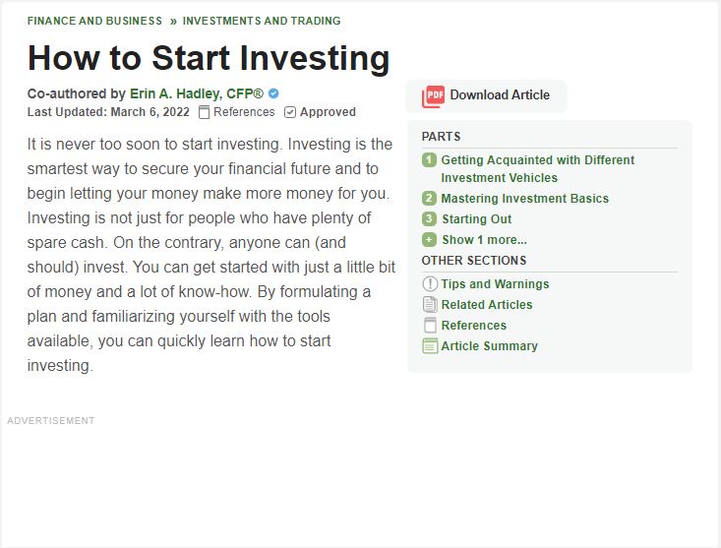721x548 pixels.
Task: Click the Article Summary list icon
Action: pos(430,345)
